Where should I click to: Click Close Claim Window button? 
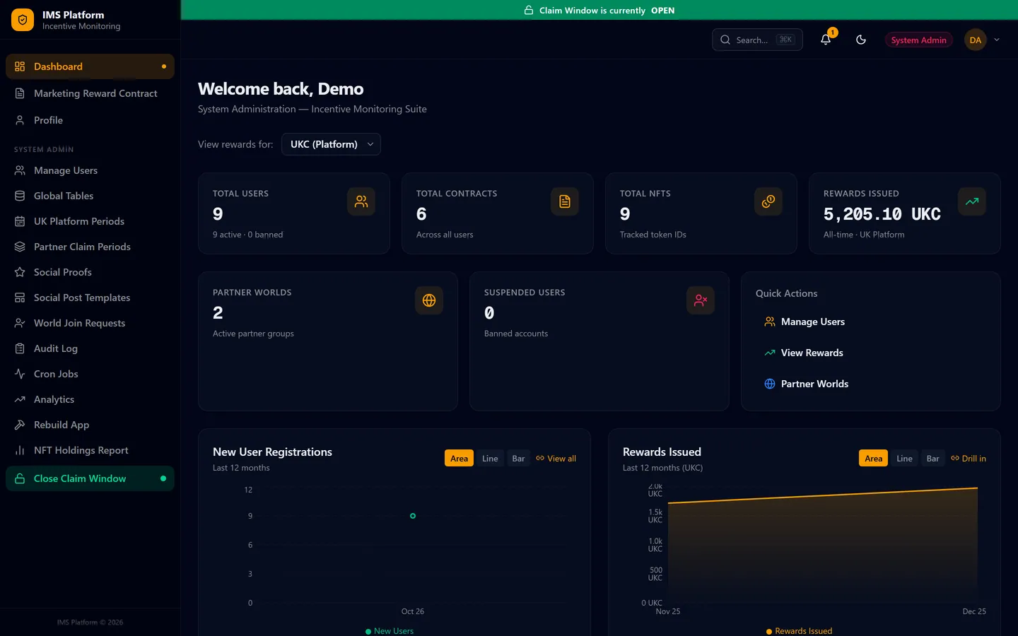(x=90, y=478)
